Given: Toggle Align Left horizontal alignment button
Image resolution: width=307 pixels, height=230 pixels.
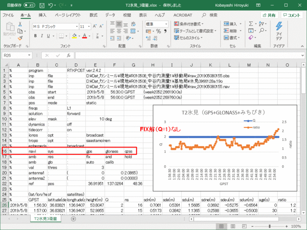Looking at the screenshot, I should [x=112, y=31].
